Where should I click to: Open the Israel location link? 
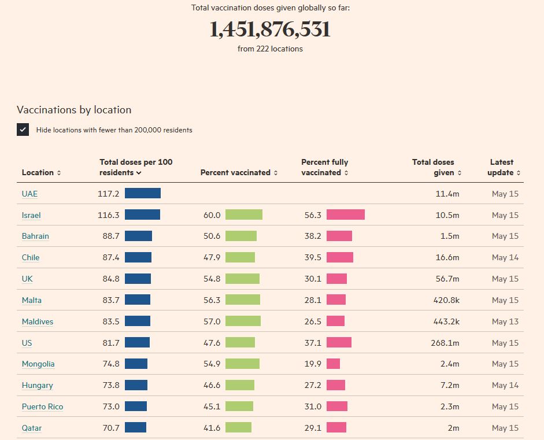(31, 215)
